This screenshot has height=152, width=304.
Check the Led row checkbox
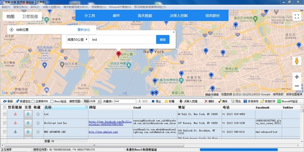click(5, 114)
